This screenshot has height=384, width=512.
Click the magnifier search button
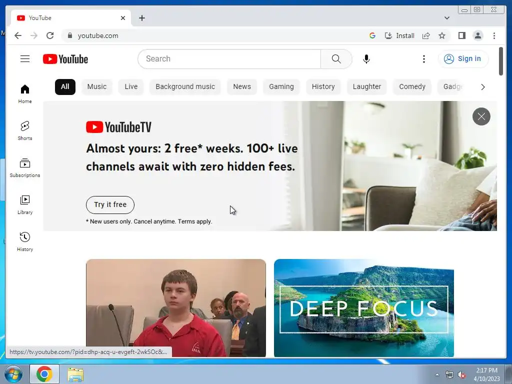click(x=336, y=59)
